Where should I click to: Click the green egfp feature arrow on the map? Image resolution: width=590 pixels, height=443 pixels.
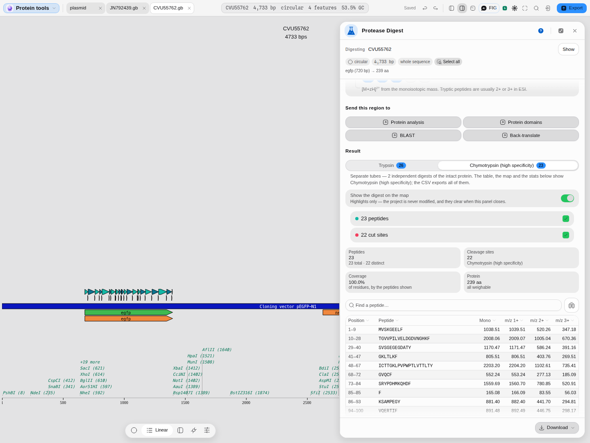pyautogui.click(x=129, y=313)
